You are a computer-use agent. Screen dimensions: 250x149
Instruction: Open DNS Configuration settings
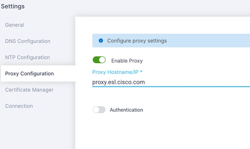pos(28,41)
